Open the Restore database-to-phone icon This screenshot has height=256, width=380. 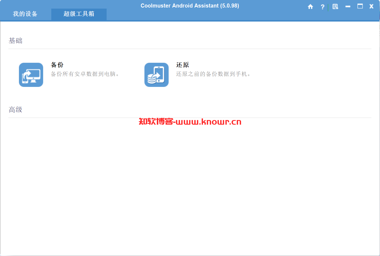[157, 75]
